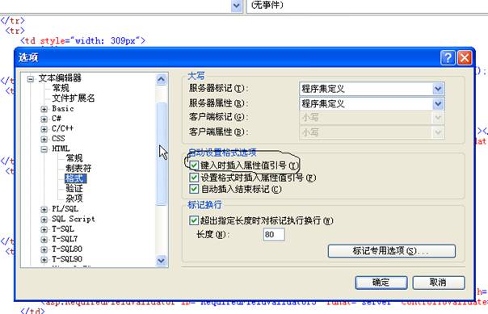Toggle 设置格式时插入属性值引号 checkbox
This screenshot has height=314, width=488.
tap(194, 178)
